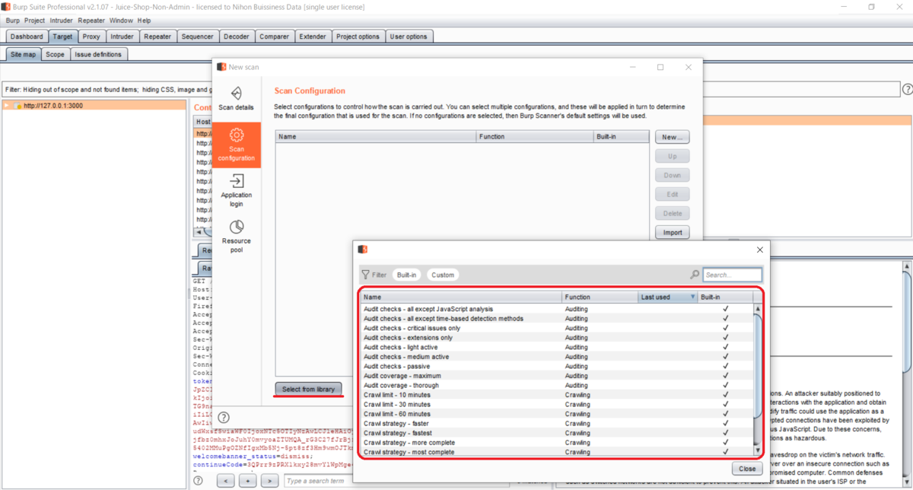Switch to the User options tab

pyautogui.click(x=409, y=37)
